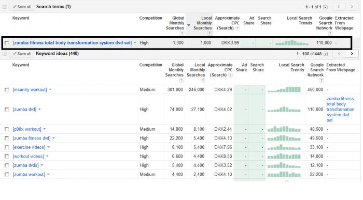363x200 pixels.
Task: Open dropdown arrow next to [exercise videos]
Action: 48,147
